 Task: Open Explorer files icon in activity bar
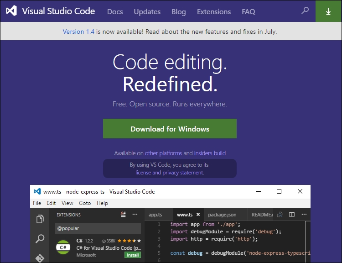pos(40,219)
